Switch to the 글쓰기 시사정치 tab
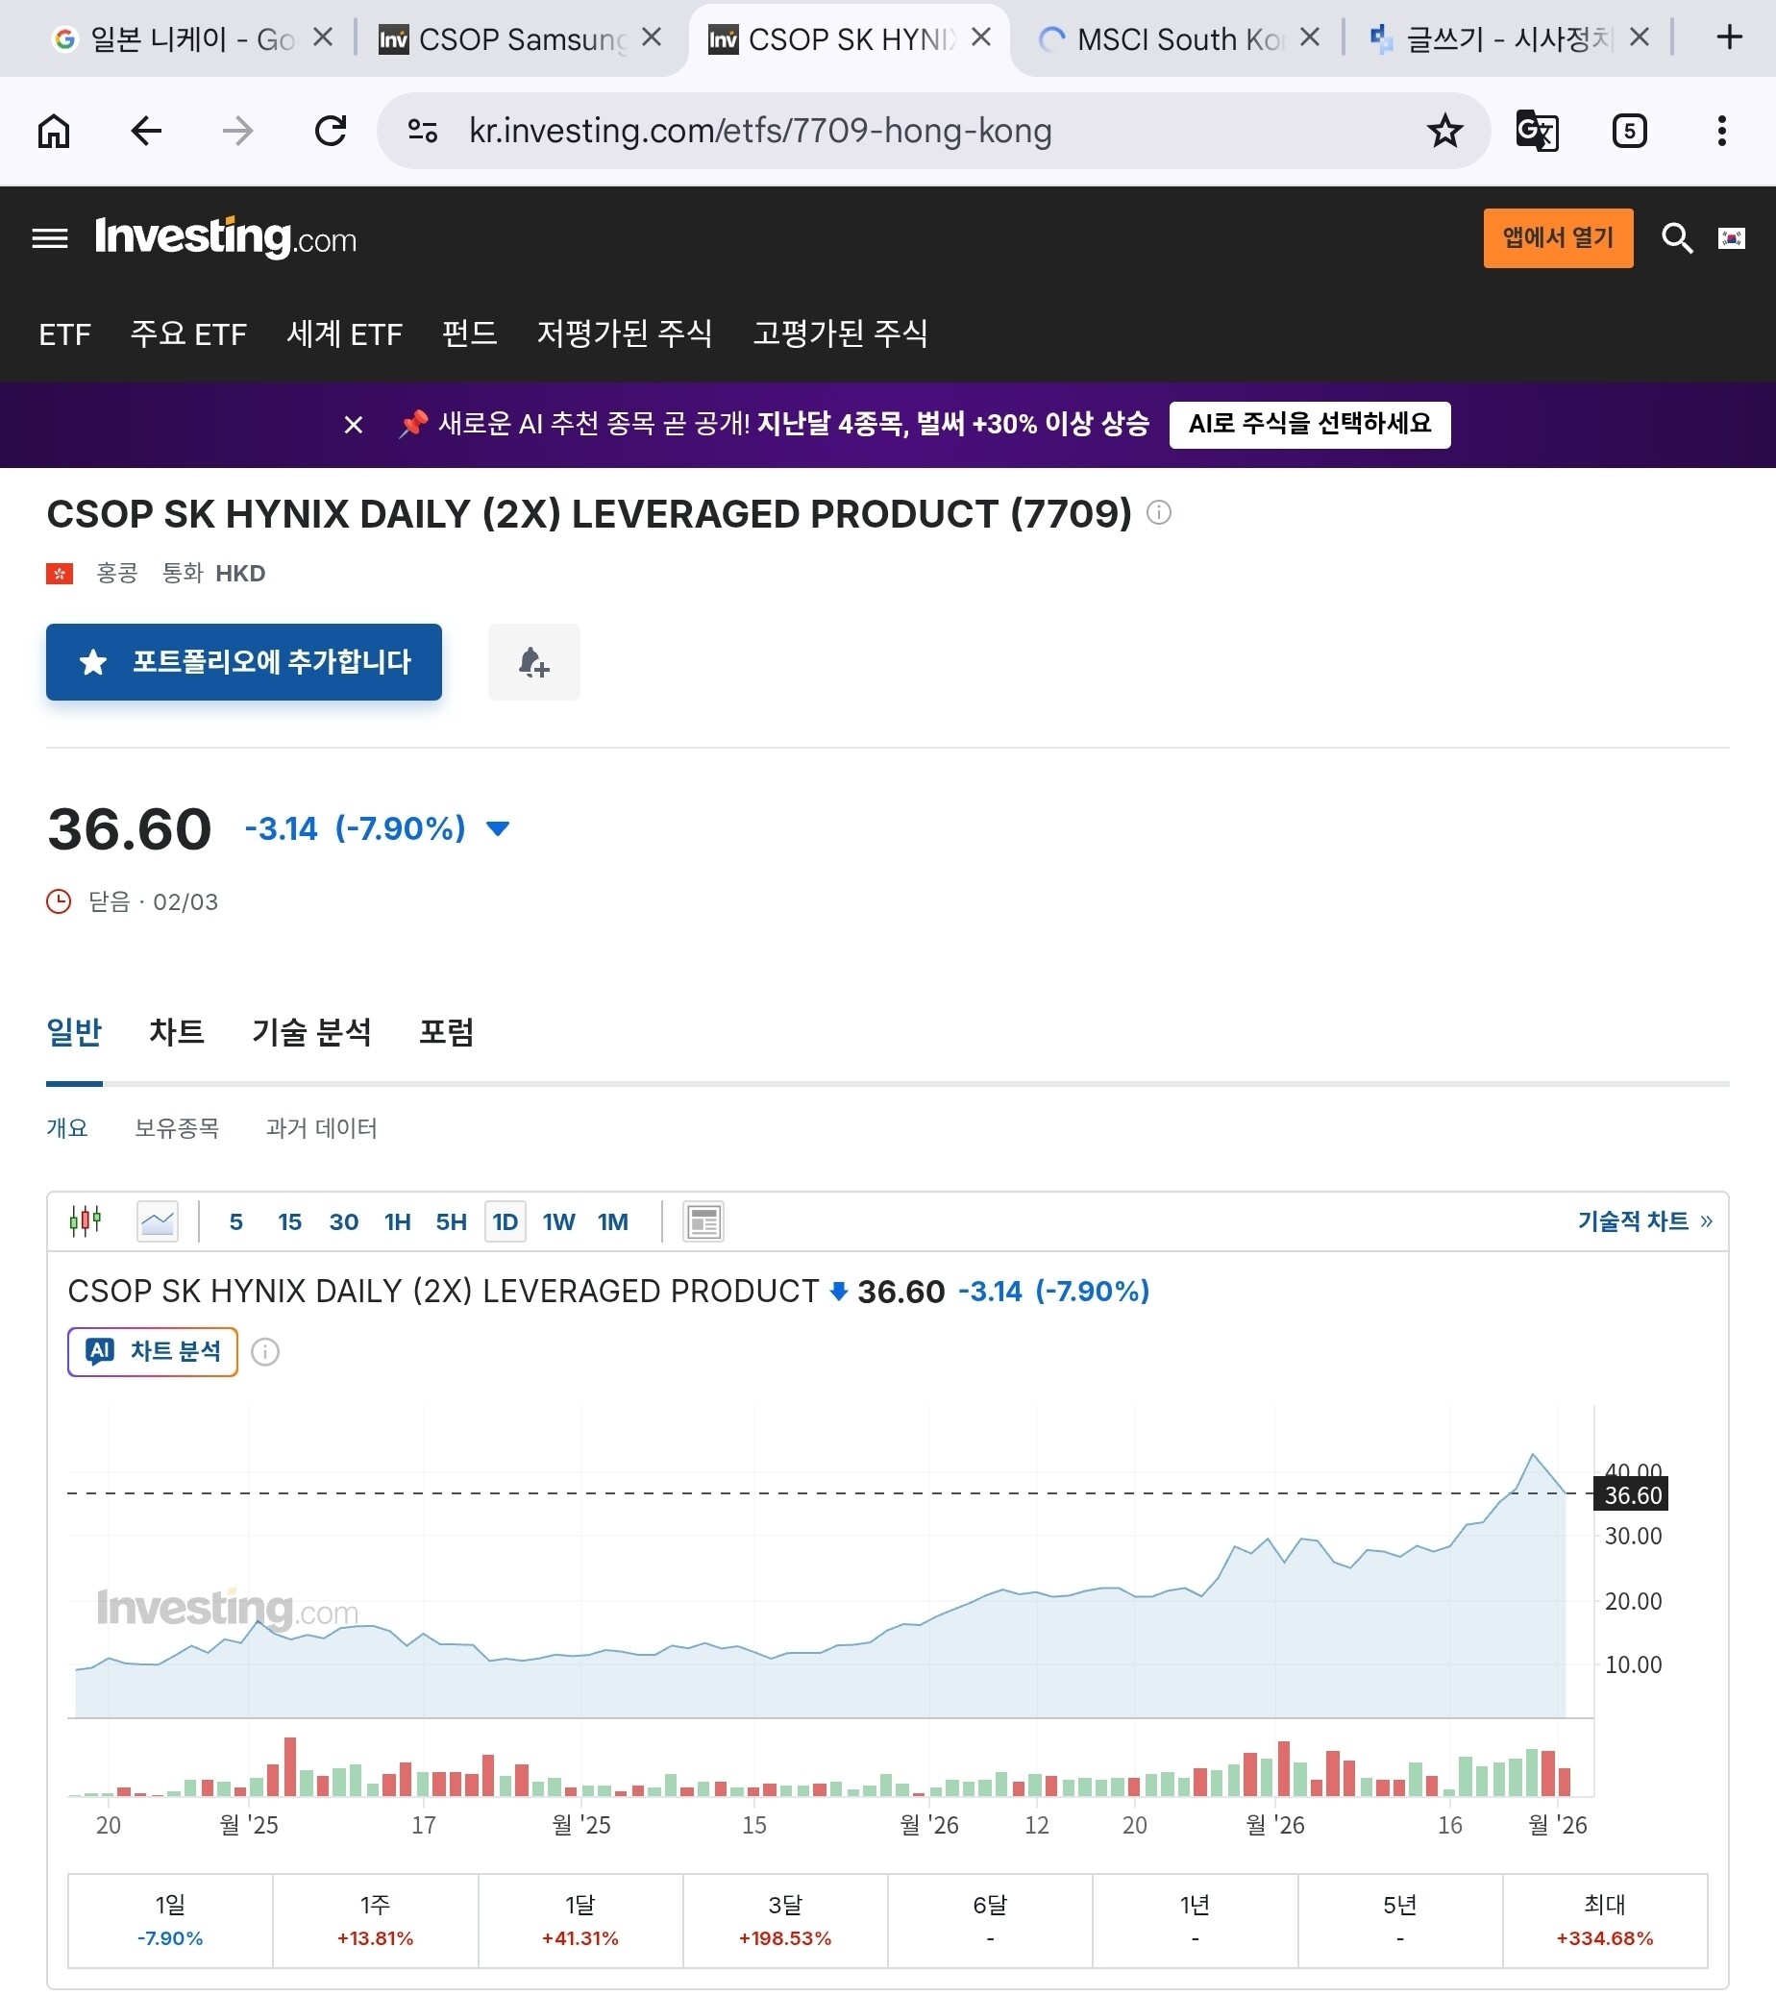This screenshot has height=1996, width=1776. click(x=1509, y=39)
